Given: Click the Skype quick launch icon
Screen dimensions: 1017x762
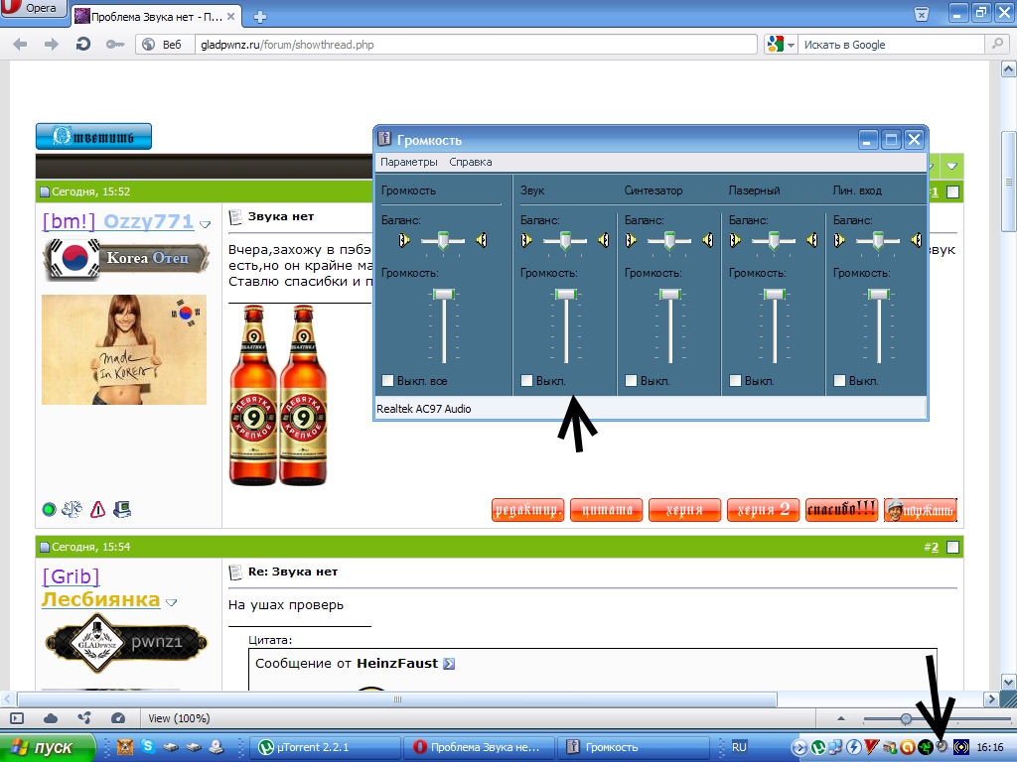Looking at the screenshot, I should pos(147,746).
